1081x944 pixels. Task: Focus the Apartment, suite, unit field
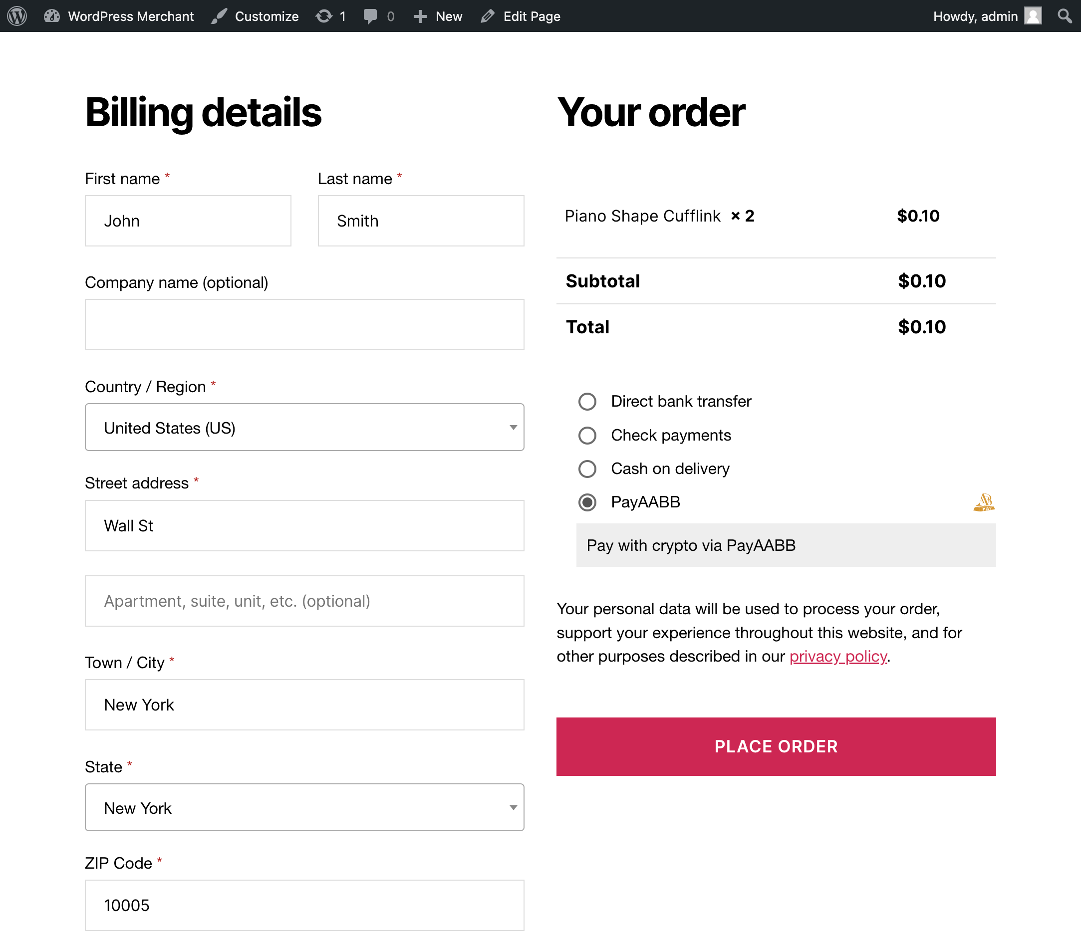304,601
